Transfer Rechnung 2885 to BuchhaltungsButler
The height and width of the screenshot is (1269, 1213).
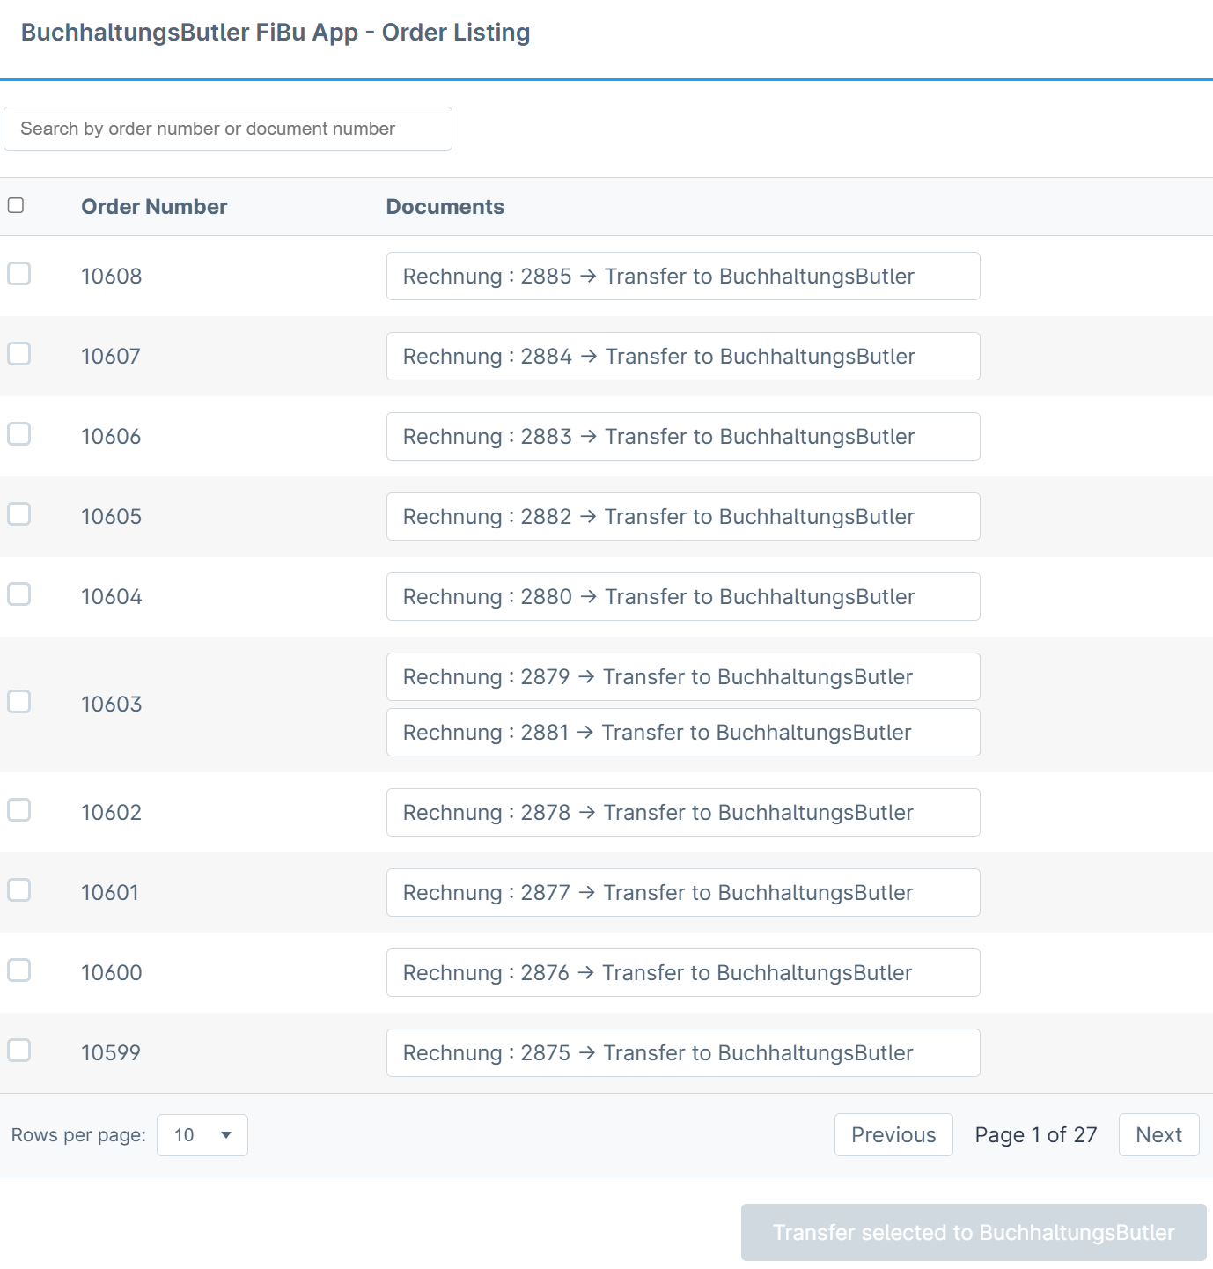point(683,277)
